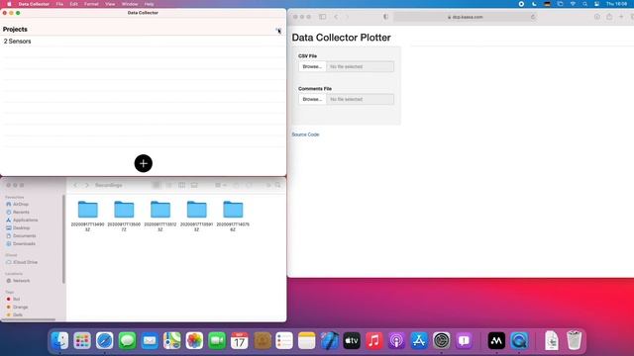
Task: Open Launchpad from the Dock
Action: pos(82,341)
